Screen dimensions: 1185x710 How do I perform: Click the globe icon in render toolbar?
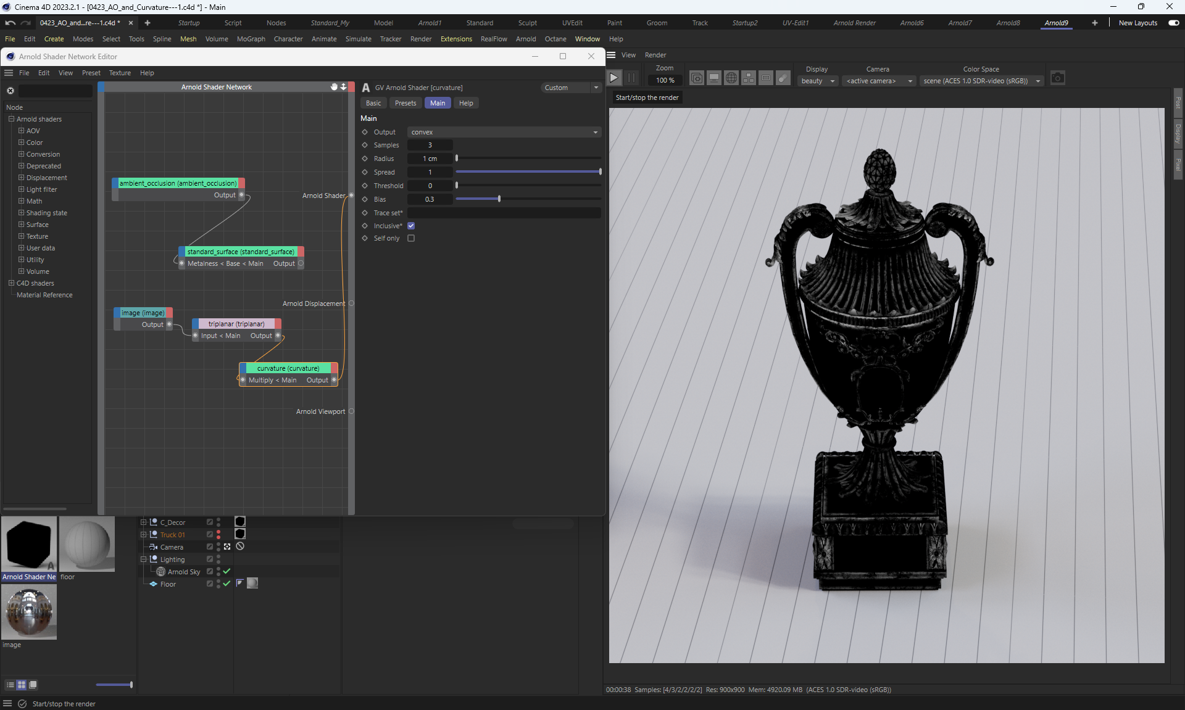[x=731, y=78]
